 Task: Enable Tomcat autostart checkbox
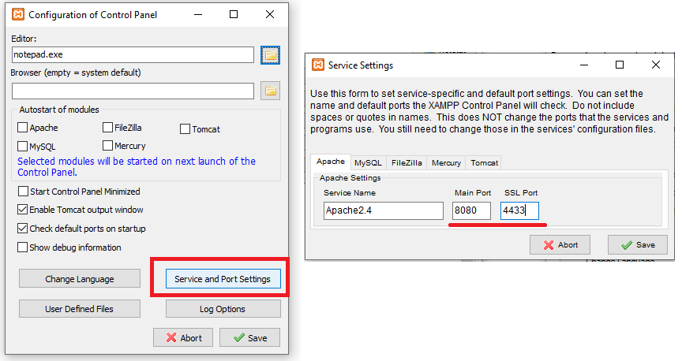point(185,129)
